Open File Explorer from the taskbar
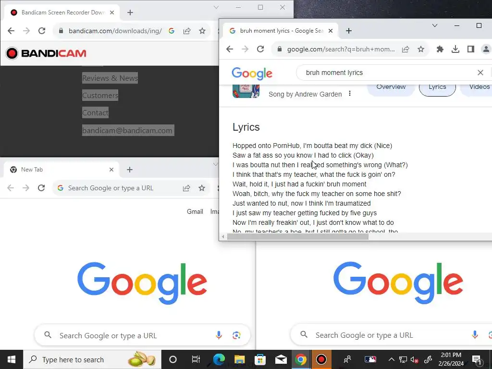Viewport: 492px width, 369px height. coord(239,359)
